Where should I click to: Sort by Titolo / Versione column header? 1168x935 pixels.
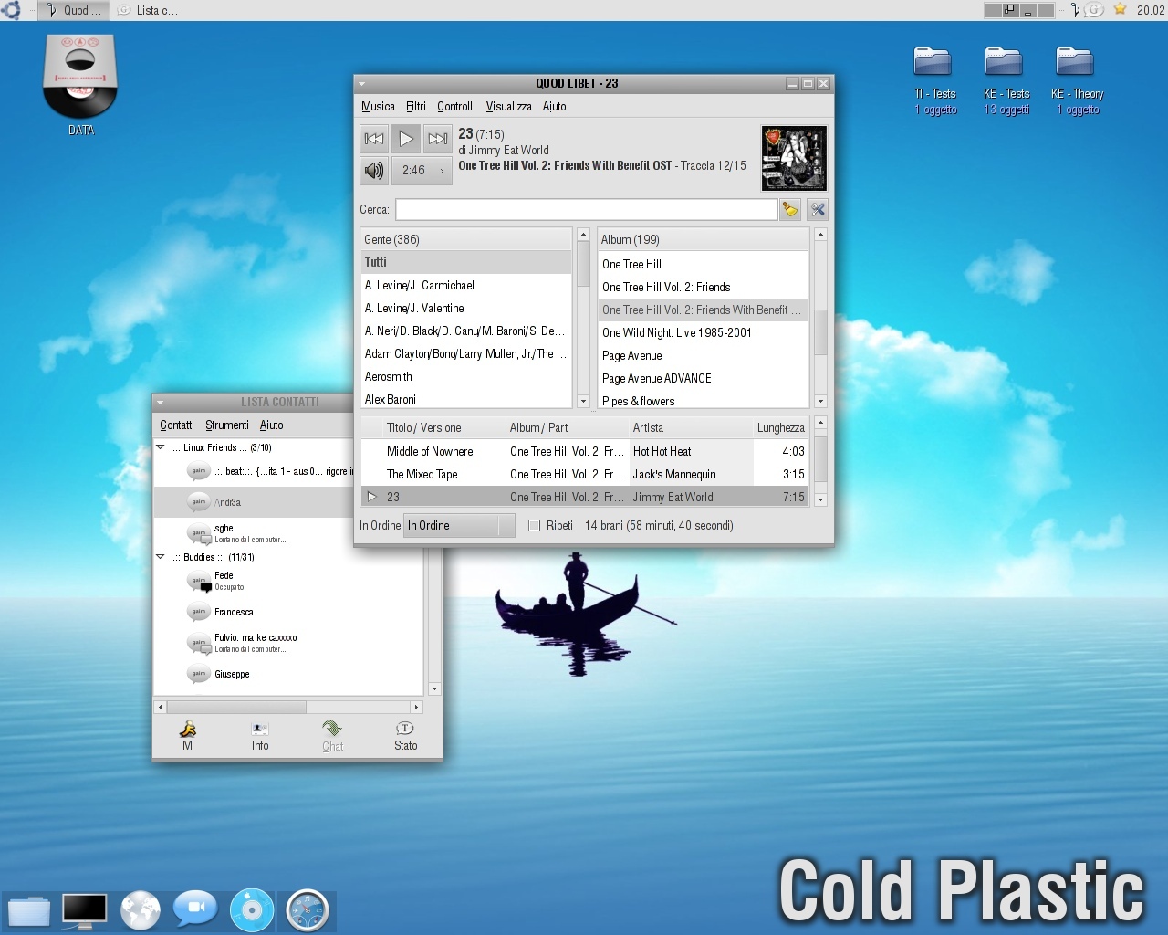444,427
